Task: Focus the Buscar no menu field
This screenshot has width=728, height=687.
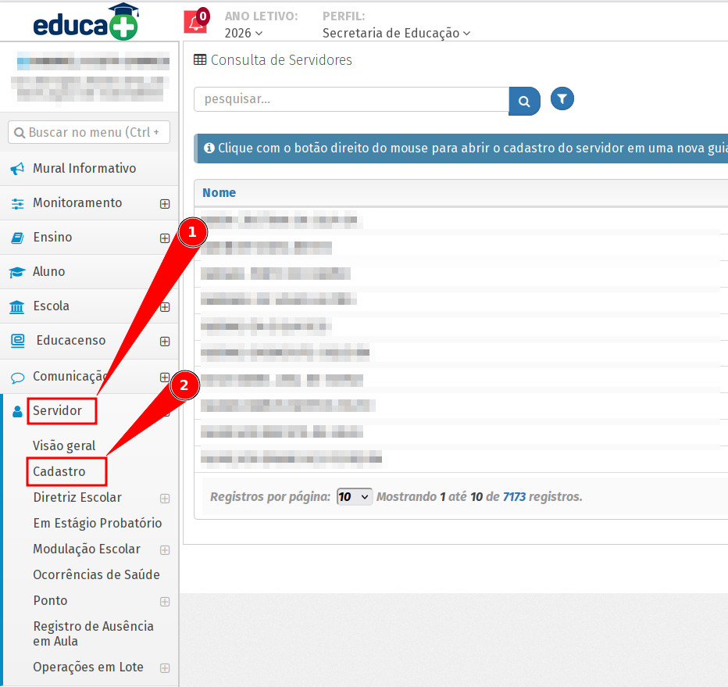Action: [89, 132]
